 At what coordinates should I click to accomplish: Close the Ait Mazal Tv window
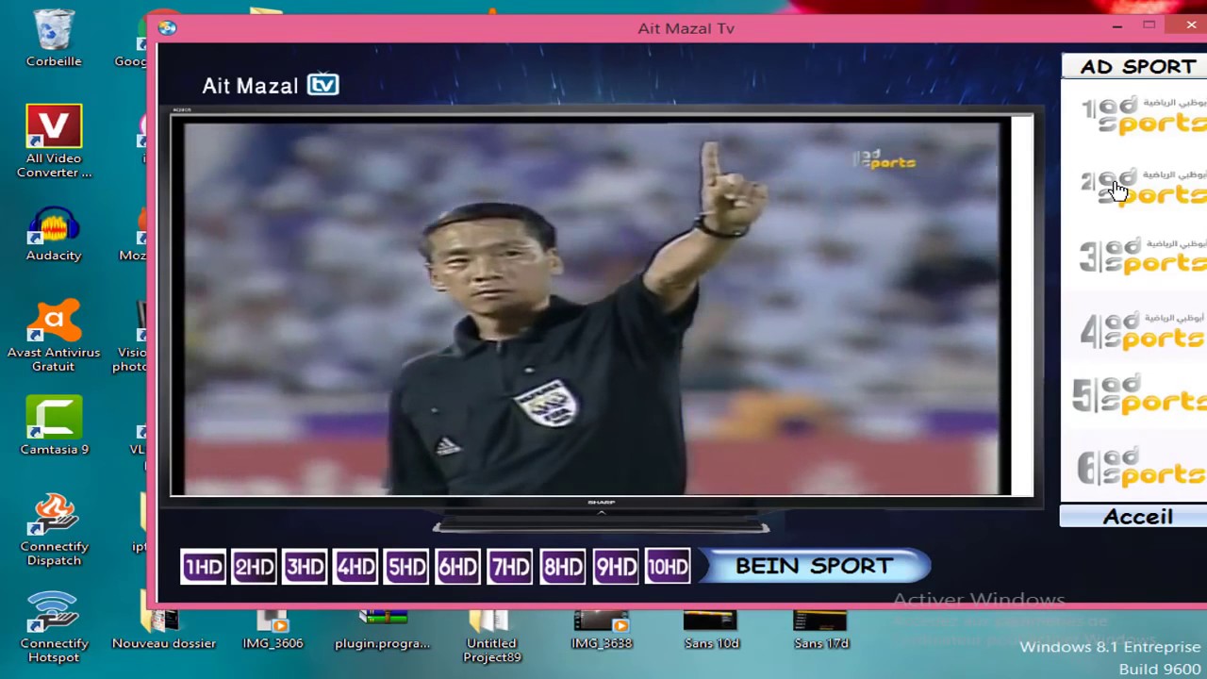(x=1190, y=25)
